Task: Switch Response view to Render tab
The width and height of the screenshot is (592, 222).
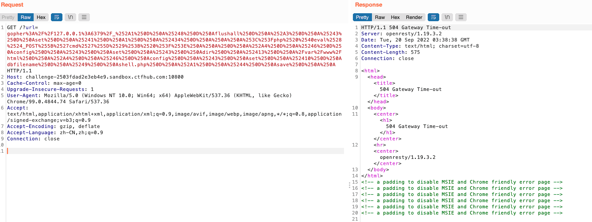Action: pos(414,17)
